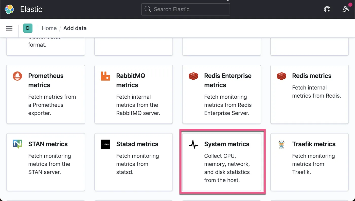Open the System metrics title
The image size is (355, 201).
click(227, 144)
